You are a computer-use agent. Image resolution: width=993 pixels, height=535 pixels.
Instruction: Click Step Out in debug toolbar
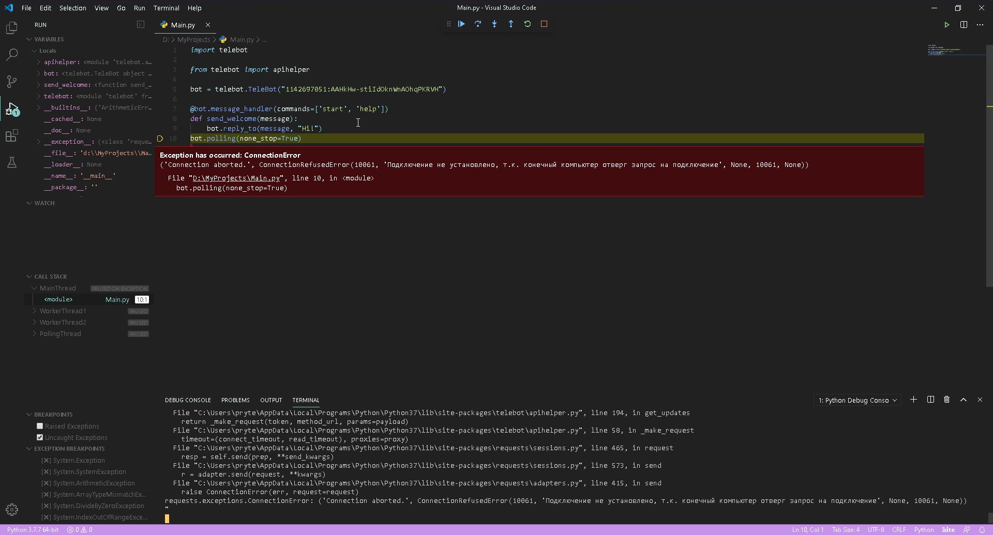coord(511,24)
